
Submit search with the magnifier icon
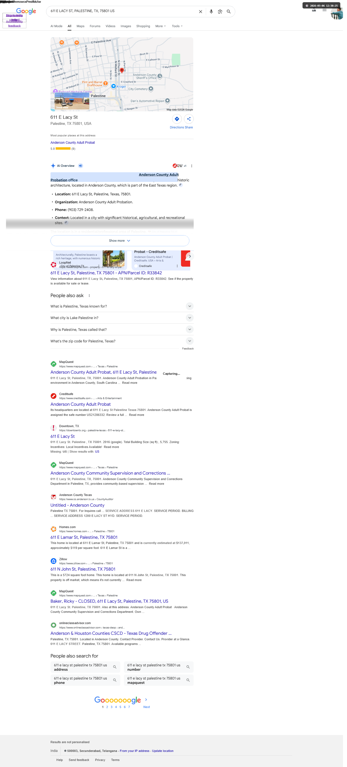(228, 12)
